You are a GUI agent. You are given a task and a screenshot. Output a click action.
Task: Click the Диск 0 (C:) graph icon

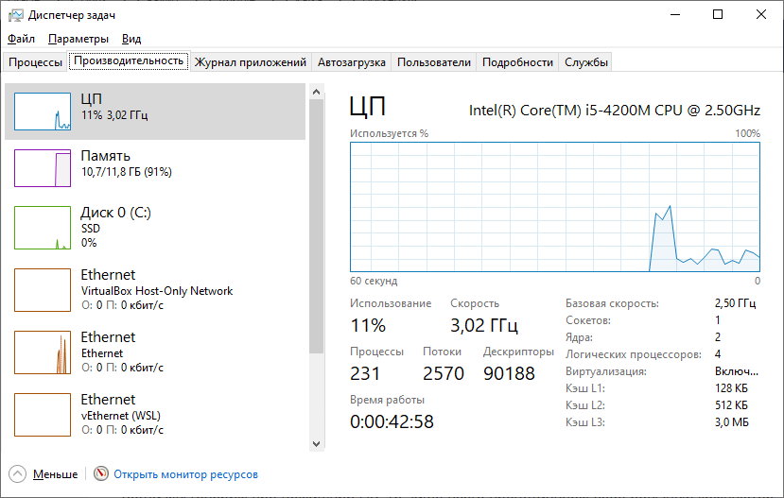click(43, 228)
